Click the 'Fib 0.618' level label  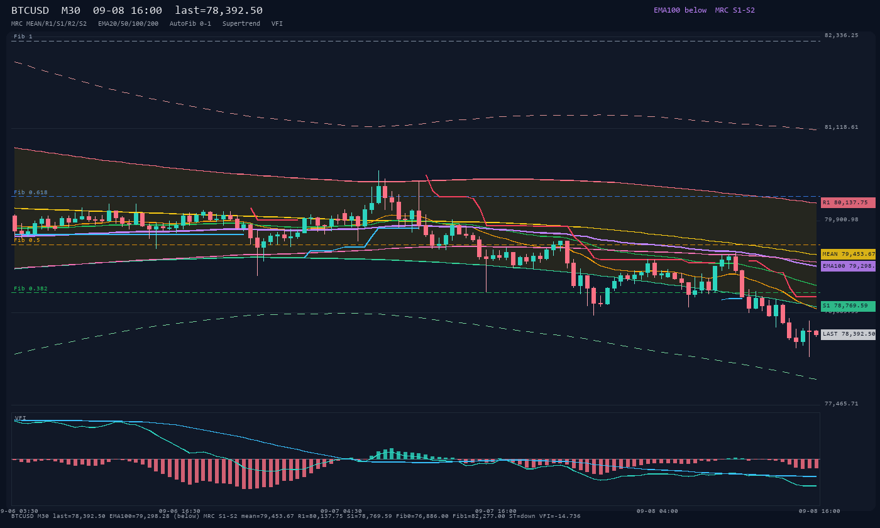pyautogui.click(x=31, y=192)
